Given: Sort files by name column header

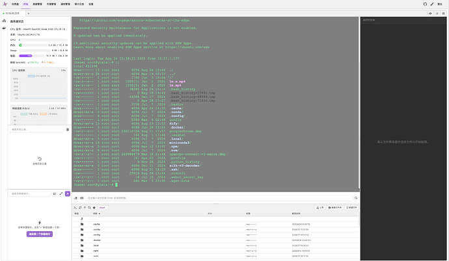Looking at the screenshot, I should (96, 214).
